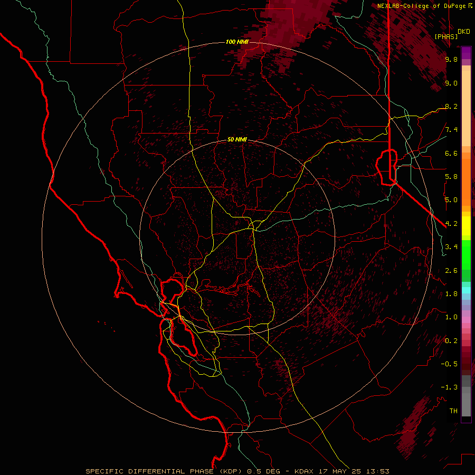The image size is (475, 475).
Task: Click the "100 NMI" range ring label
Action: click(237, 42)
